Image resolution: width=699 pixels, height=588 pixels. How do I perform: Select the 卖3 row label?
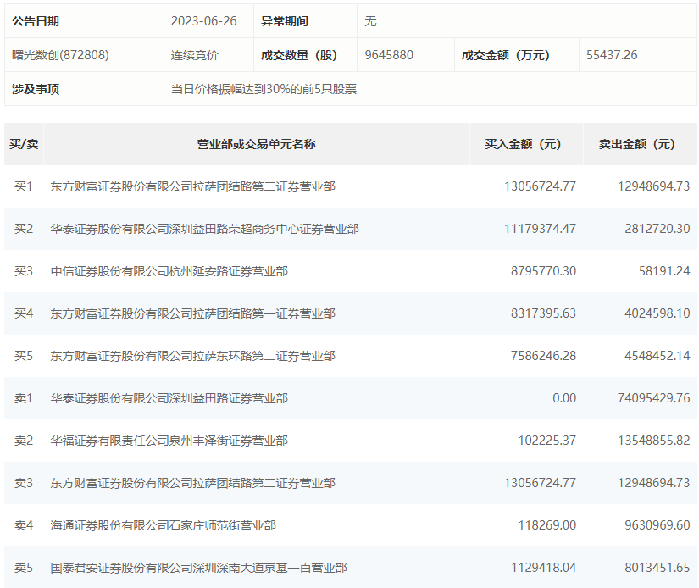24,482
